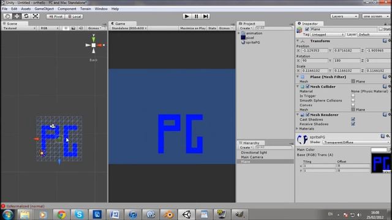The height and width of the screenshot is (220, 392).
Task: Pause the game preview
Action: (x=196, y=16)
